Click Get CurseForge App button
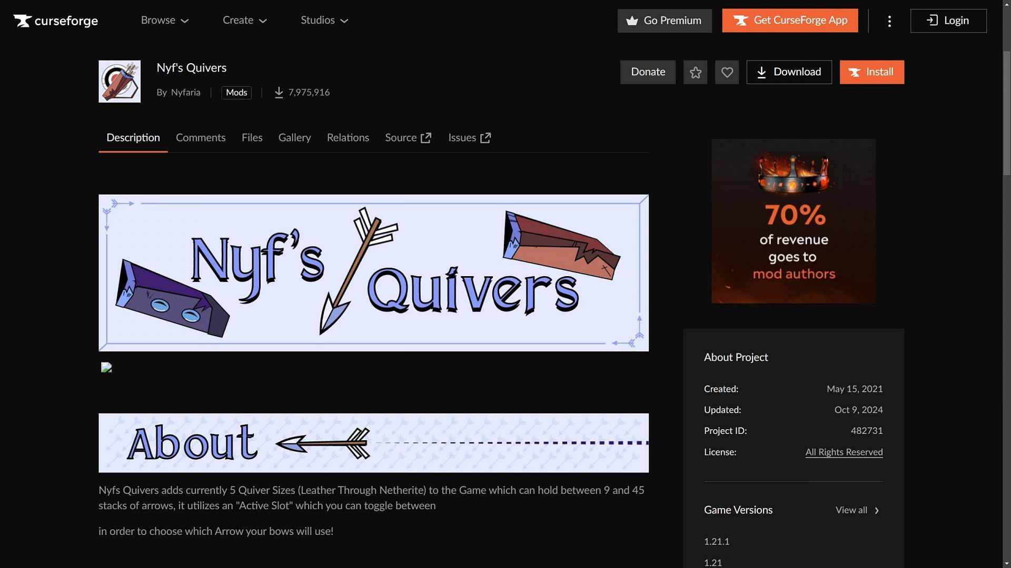The image size is (1011, 568). pos(789,21)
